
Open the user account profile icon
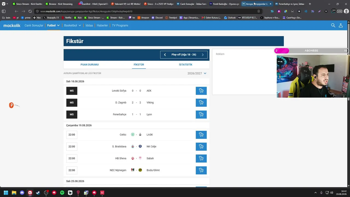pyautogui.click(x=341, y=25)
